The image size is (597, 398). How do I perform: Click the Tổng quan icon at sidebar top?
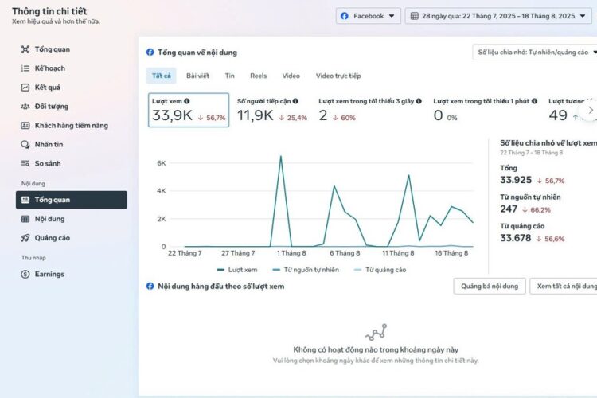point(25,49)
